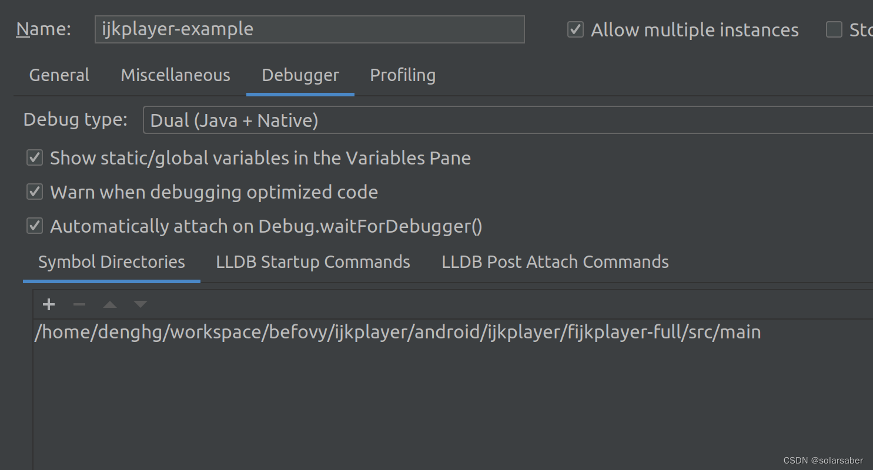Click empty area of symbol directories list
Image resolution: width=873 pixels, height=470 pixels.
412,405
